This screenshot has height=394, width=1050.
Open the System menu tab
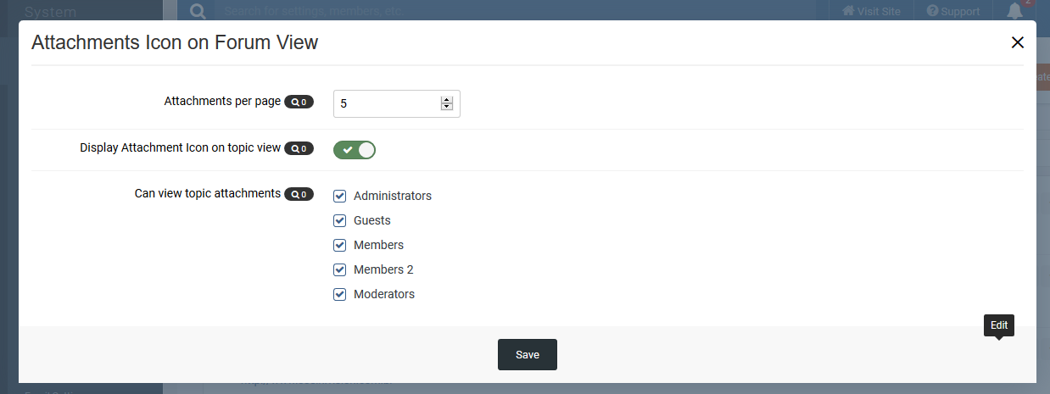tap(50, 11)
